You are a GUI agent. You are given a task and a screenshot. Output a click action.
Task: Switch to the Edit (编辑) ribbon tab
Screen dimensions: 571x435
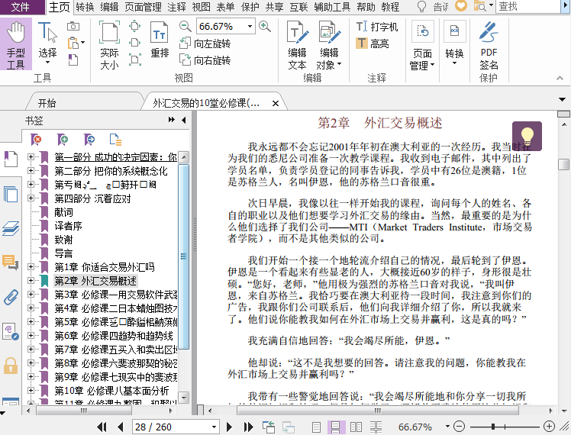(109, 7)
